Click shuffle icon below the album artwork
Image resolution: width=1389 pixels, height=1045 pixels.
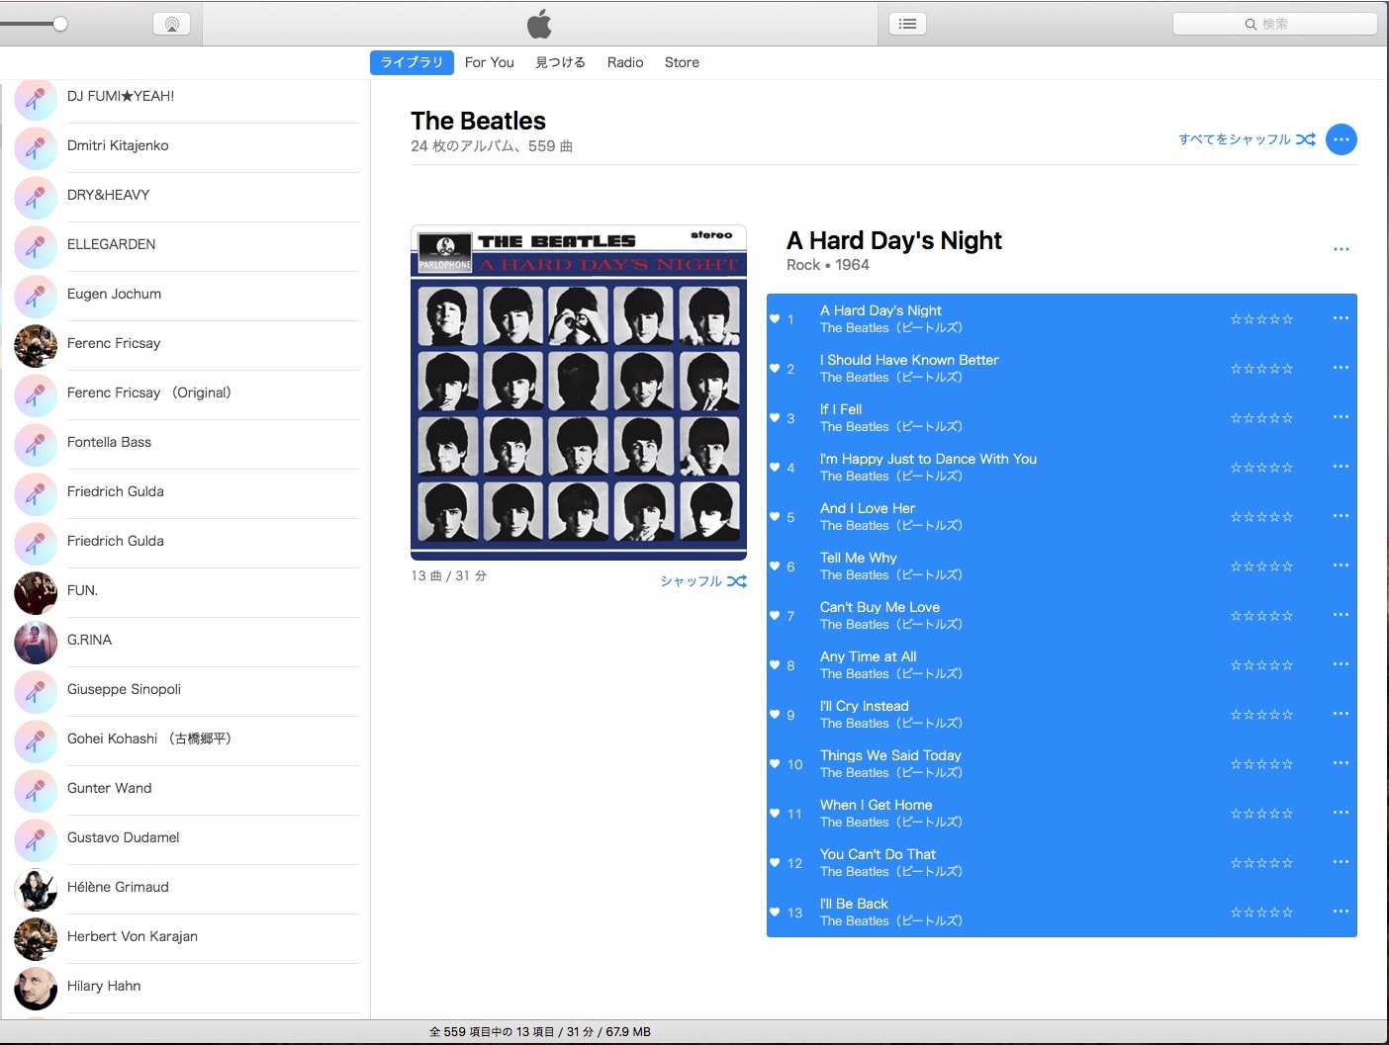(736, 581)
